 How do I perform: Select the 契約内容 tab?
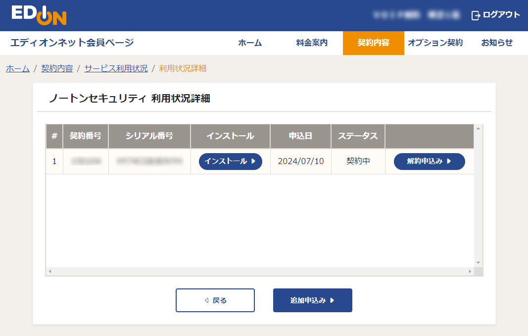(374, 43)
